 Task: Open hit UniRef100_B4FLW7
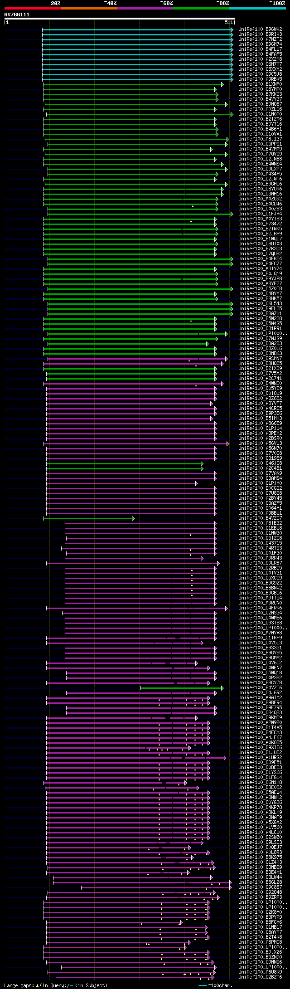click(260, 49)
